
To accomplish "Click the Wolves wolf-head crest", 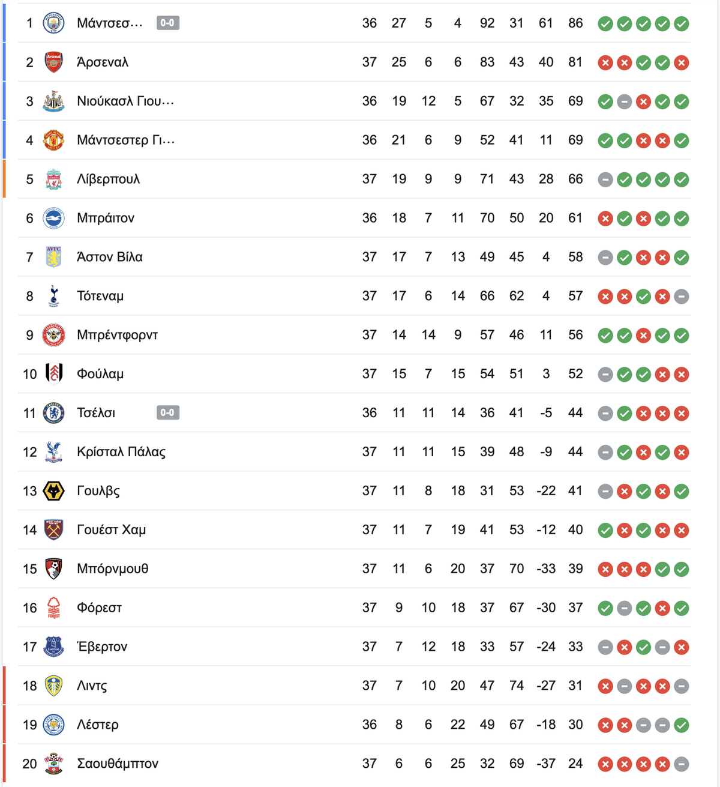I will click(x=54, y=492).
